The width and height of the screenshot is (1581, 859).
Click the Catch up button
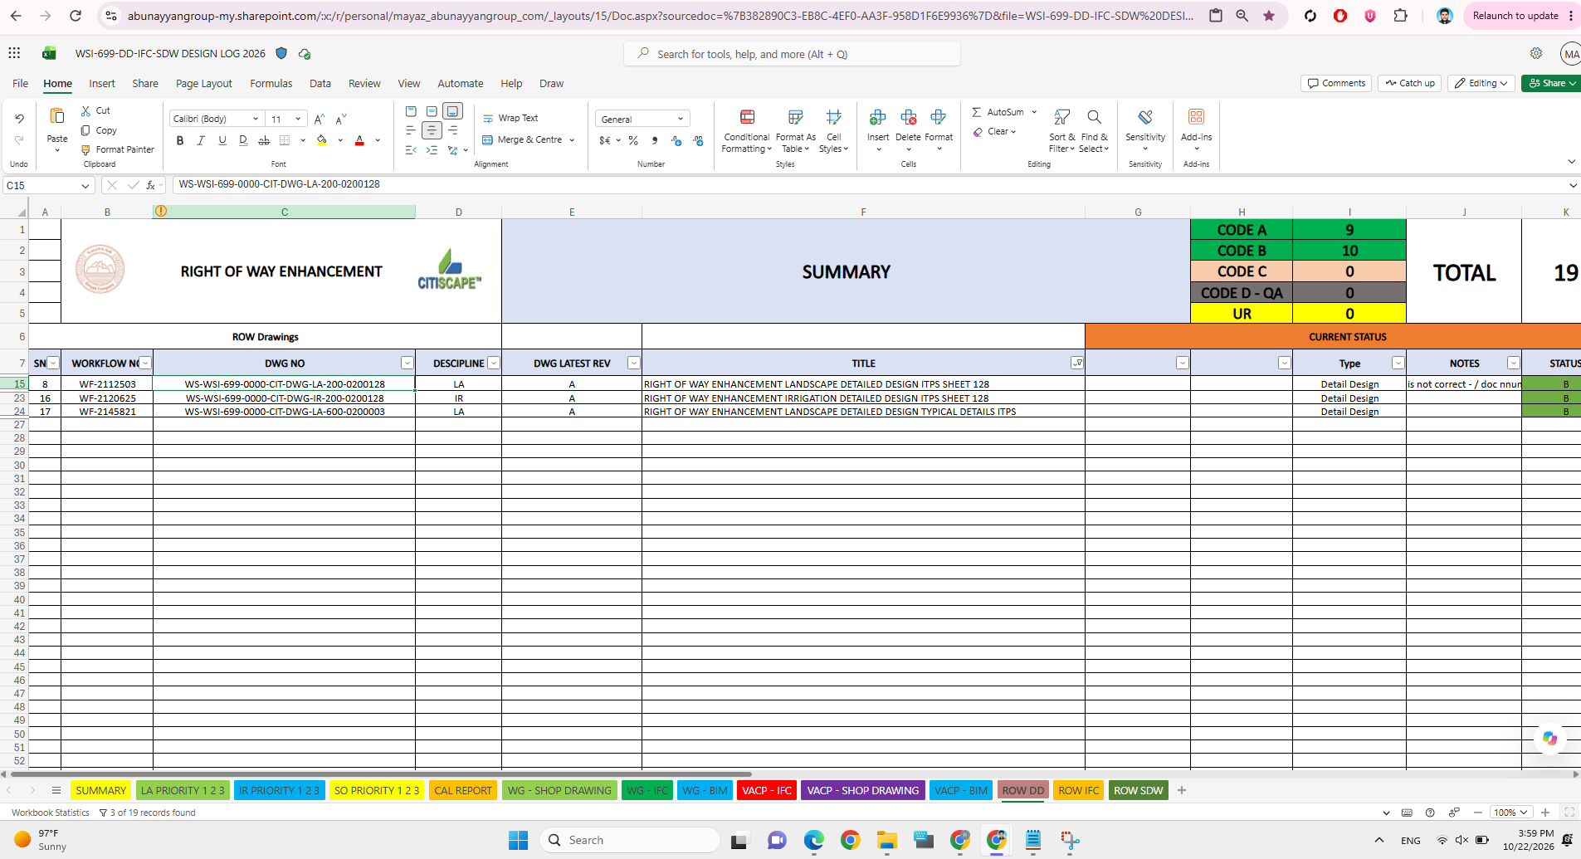pos(1410,83)
